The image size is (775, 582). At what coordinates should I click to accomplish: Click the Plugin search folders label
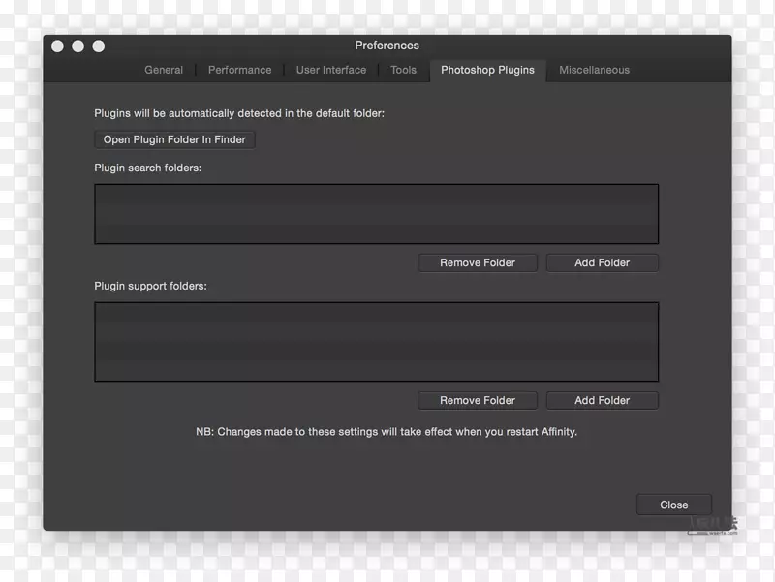(147, 168)
